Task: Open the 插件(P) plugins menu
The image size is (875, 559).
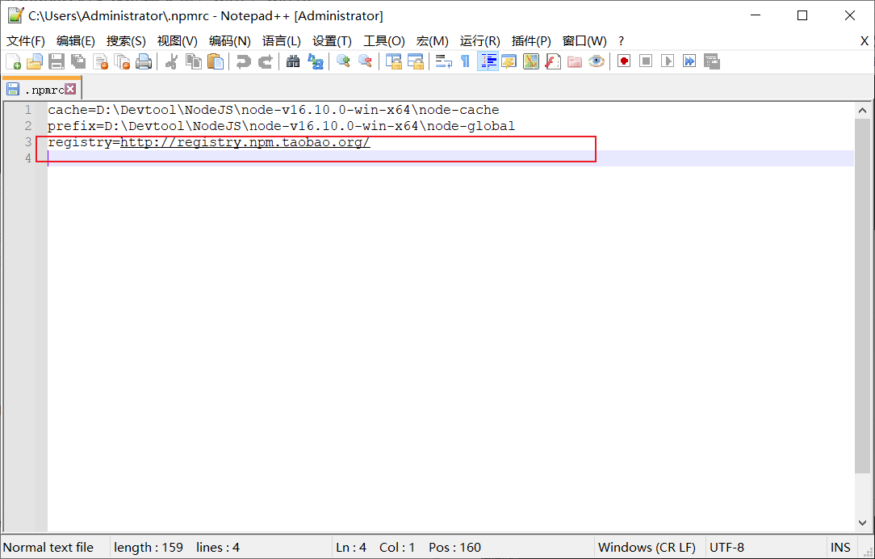Action: [530, 40]
